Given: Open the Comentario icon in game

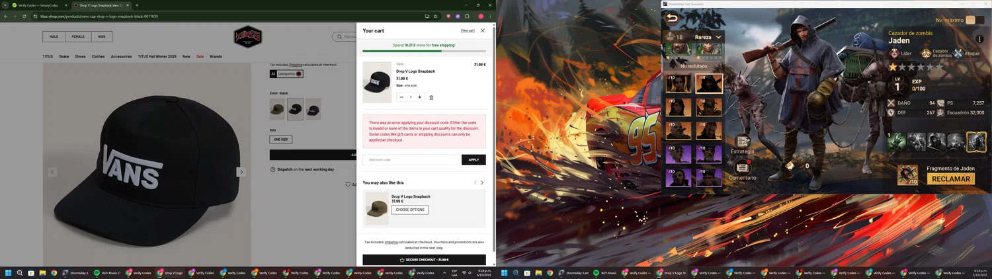Looking at the screenshot, I should (x=743, y=167).
